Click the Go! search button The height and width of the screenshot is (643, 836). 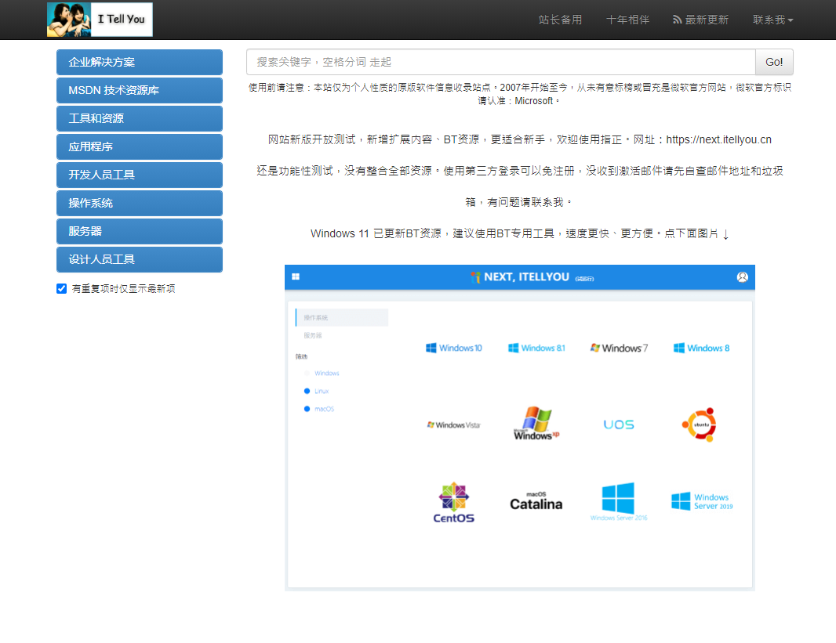774,63
